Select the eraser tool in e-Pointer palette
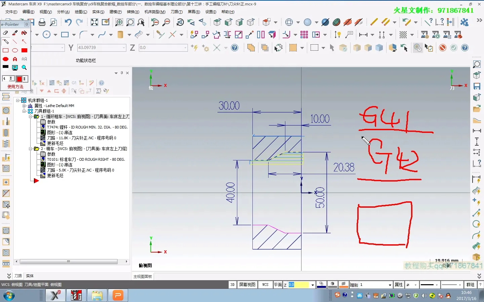 5,33
